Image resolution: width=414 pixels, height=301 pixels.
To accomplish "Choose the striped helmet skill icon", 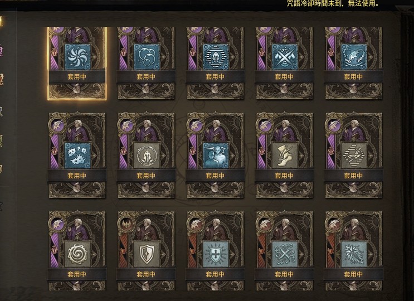I will click(x=216, y=57).
